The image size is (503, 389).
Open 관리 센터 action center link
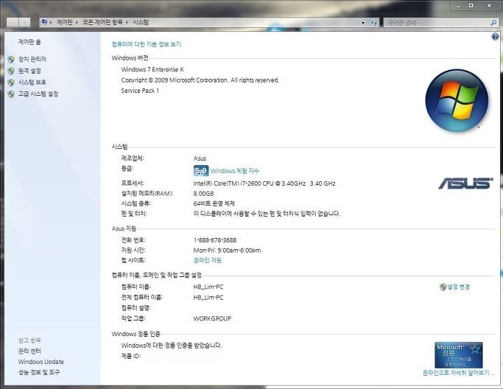point(29,351)
